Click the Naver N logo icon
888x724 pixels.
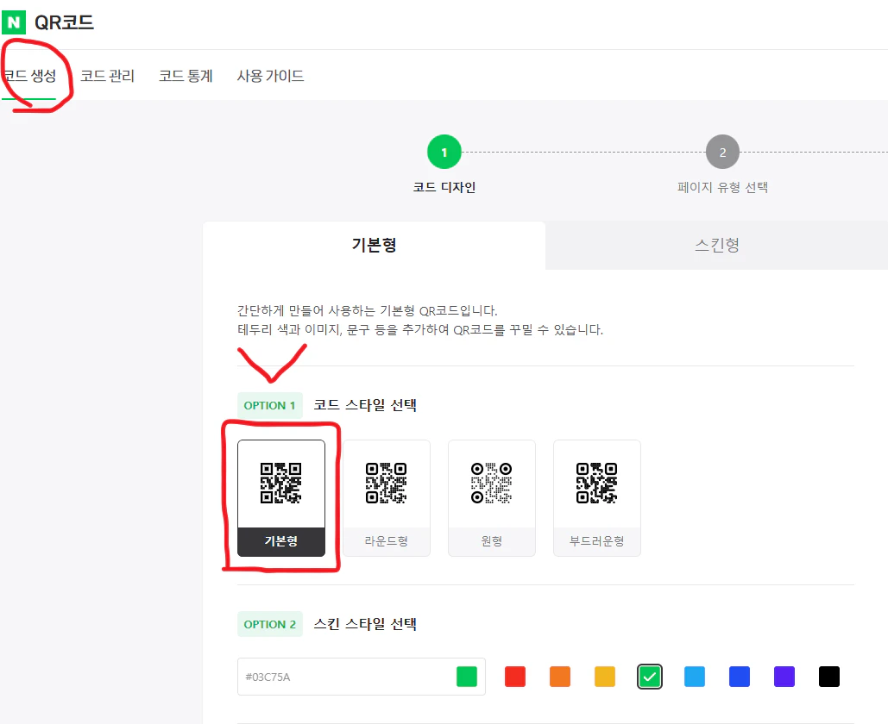pos(14,22)
